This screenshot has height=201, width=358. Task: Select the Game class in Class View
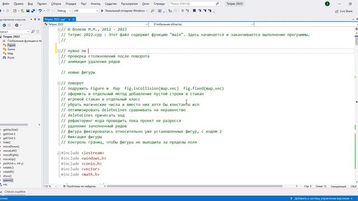(11, 49)
